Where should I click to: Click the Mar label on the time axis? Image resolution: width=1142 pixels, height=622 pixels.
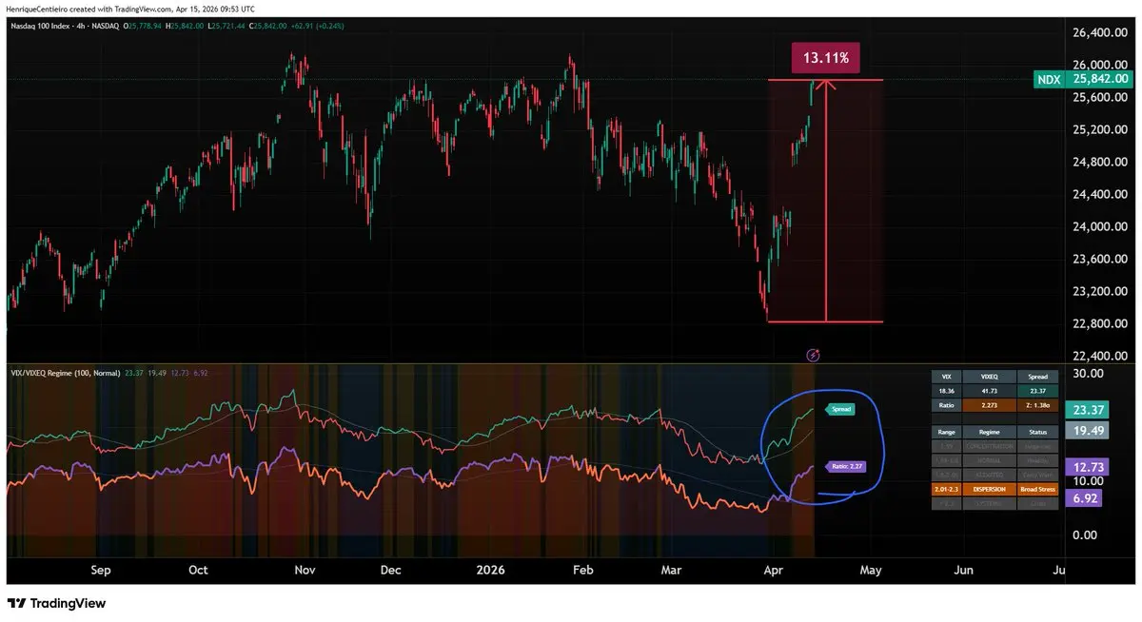[x=671, y=571]
